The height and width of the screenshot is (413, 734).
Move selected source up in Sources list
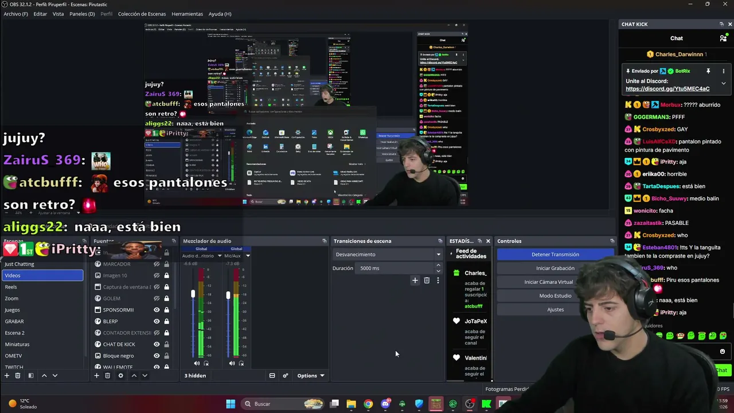(134, 376)
